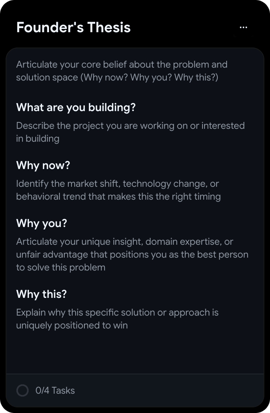Click the Describe the project prompt text
Screen dimensions: 270x413
(x=130, y=132)
